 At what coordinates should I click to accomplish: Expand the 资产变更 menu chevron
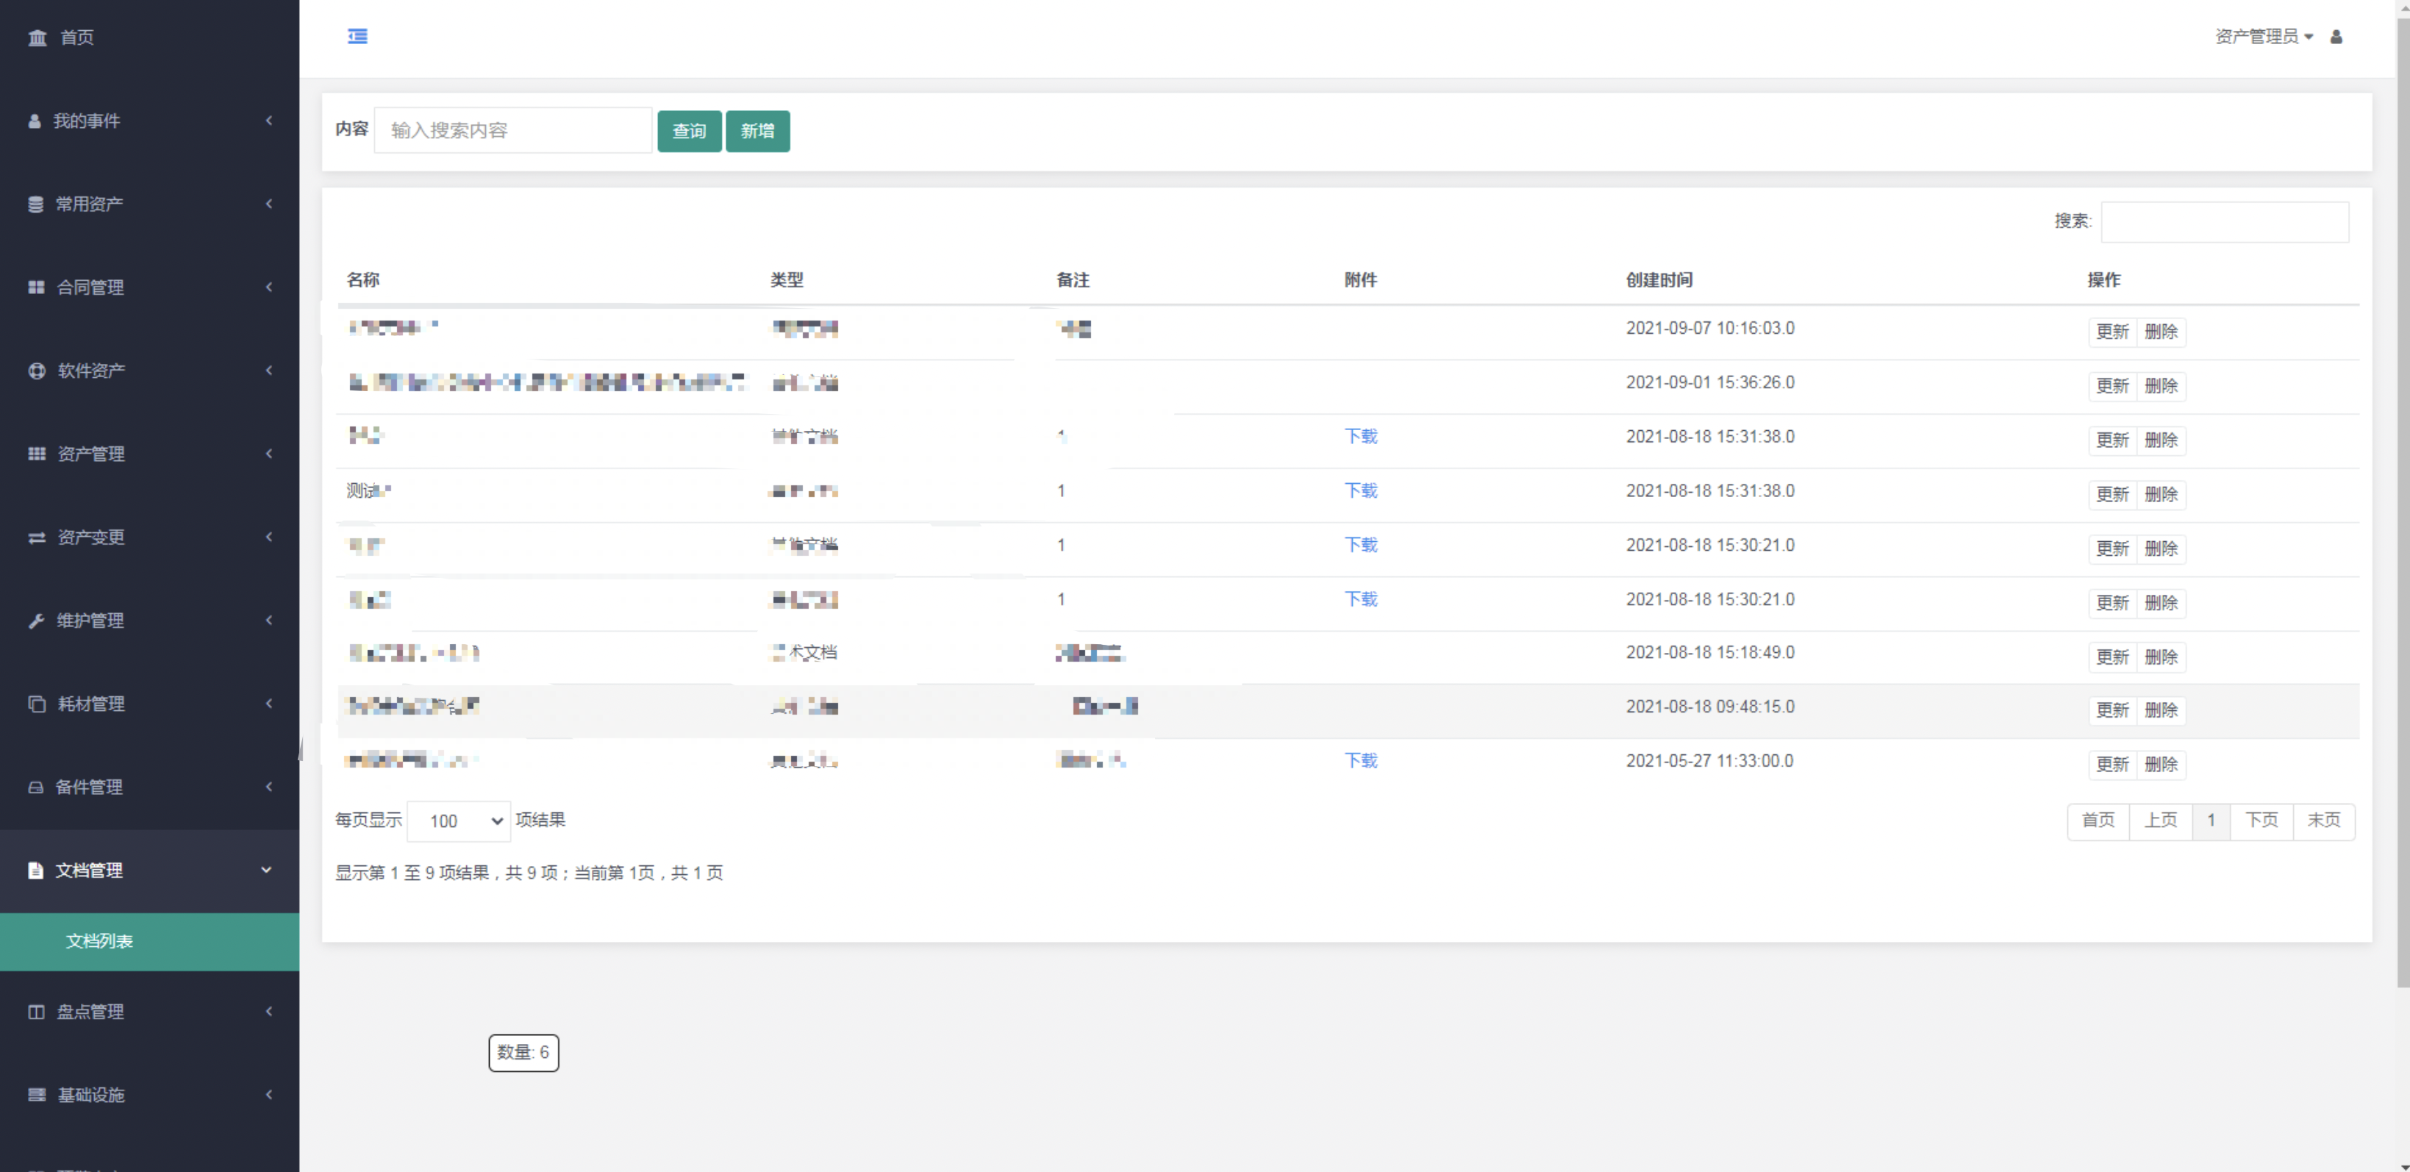coord(268,537)
